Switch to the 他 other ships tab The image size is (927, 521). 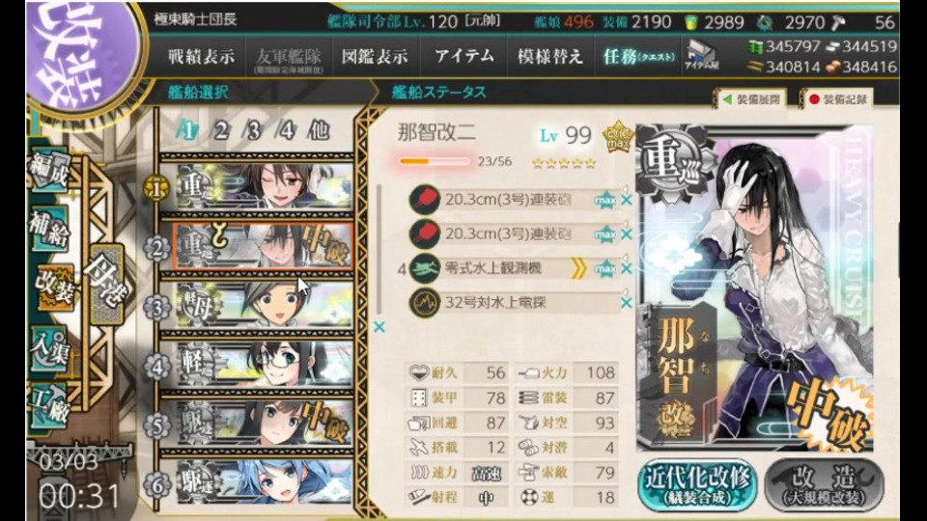pos(319,130)
